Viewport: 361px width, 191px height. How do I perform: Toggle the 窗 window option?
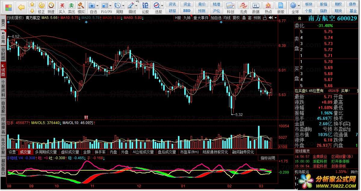(x=250, y=18)
